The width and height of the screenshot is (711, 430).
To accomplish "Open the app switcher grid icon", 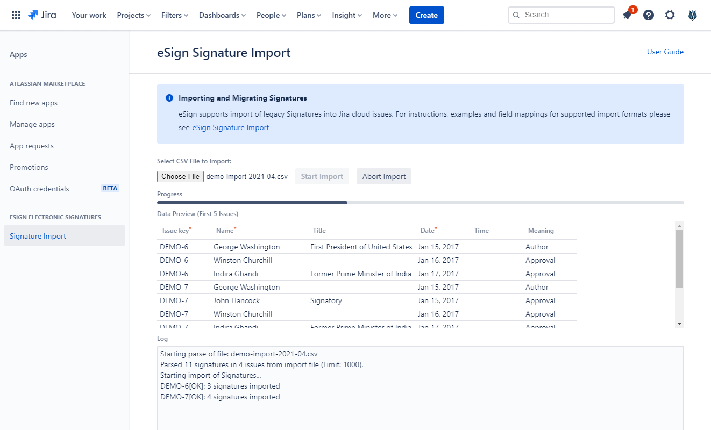I will [x=16, y=15].
